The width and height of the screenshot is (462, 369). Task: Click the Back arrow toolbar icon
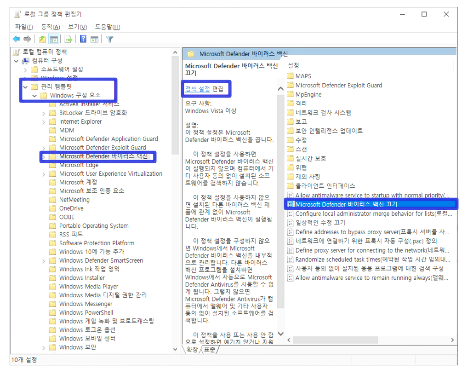point(17,39)
